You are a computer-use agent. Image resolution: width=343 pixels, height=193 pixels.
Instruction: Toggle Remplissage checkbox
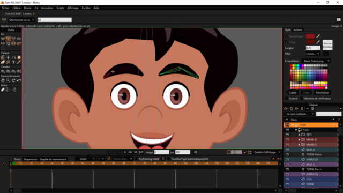[287, 36]
